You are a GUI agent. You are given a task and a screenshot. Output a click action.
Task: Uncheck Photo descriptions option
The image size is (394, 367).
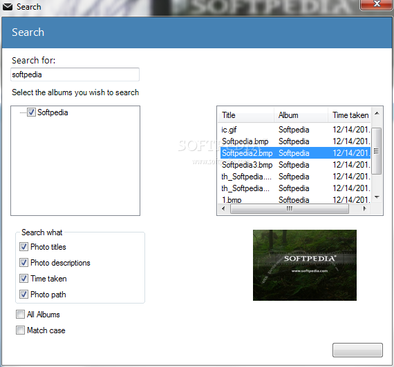click(x=24, y=263)
